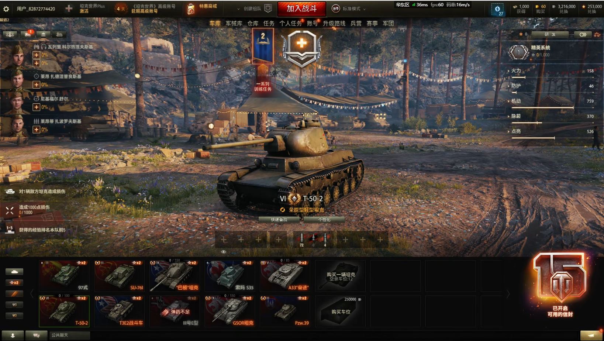This screenshot has width=604, height=341.
Task: Switch to the 仓库 tab
Action: [253, 23]
